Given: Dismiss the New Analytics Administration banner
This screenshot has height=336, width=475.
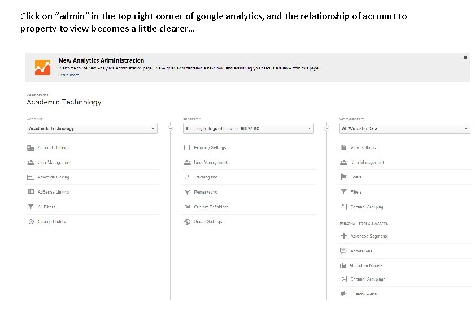Looking at the screenshot, I should click(465, 58).
